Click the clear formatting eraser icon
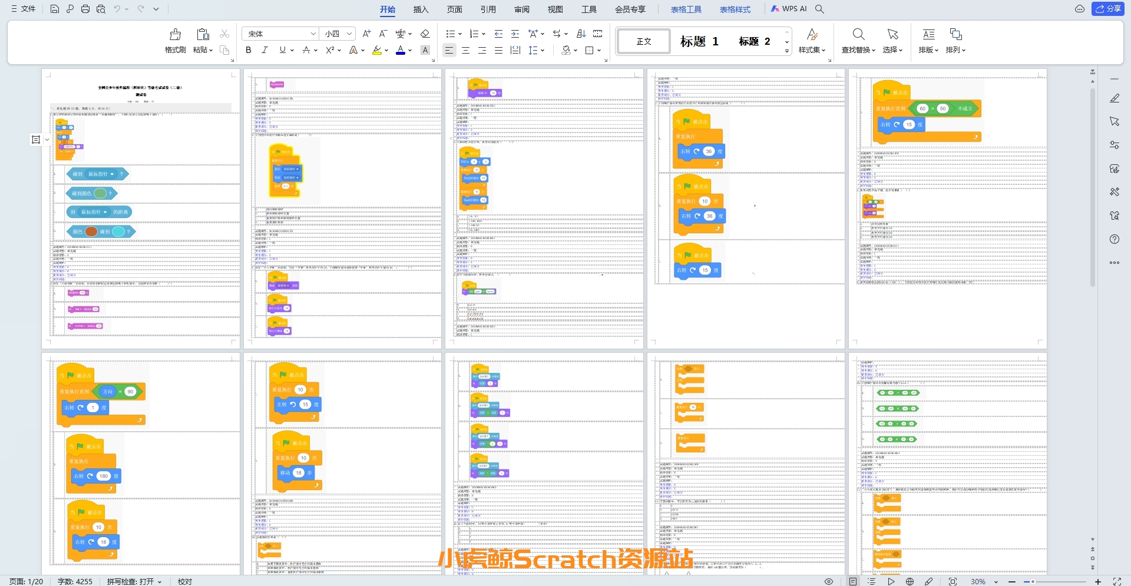The height and width of the screenshot is (586, 1131). tap(425, 34)
